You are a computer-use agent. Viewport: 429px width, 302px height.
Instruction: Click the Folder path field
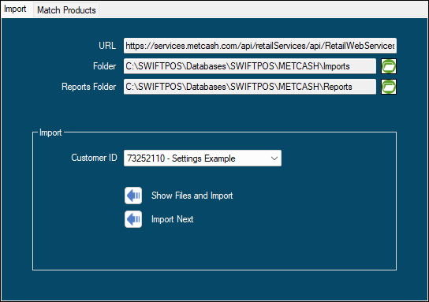(250, 66)
